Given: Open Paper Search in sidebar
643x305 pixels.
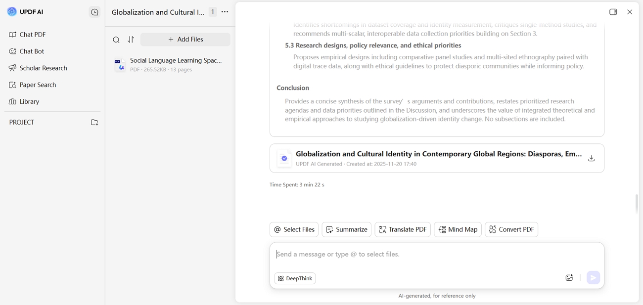Looking at the screenshot, I should point(38,85).
